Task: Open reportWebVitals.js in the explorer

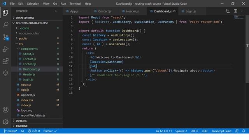Action: coord(37,115)
